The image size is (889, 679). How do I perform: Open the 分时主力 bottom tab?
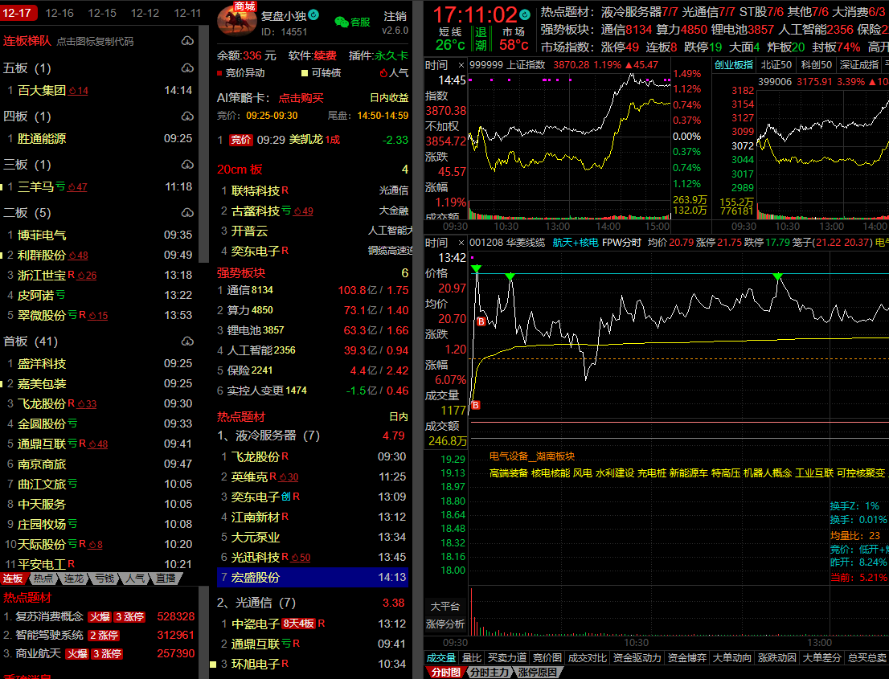[489, 673]
